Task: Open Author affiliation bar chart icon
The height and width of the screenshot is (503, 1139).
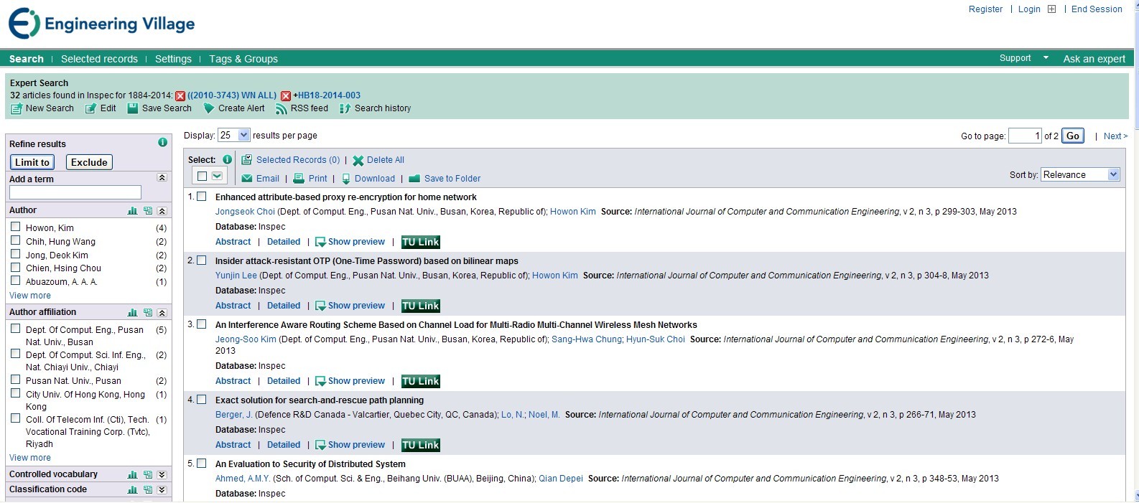Action: pyautogui.click(x=132, y=312)
